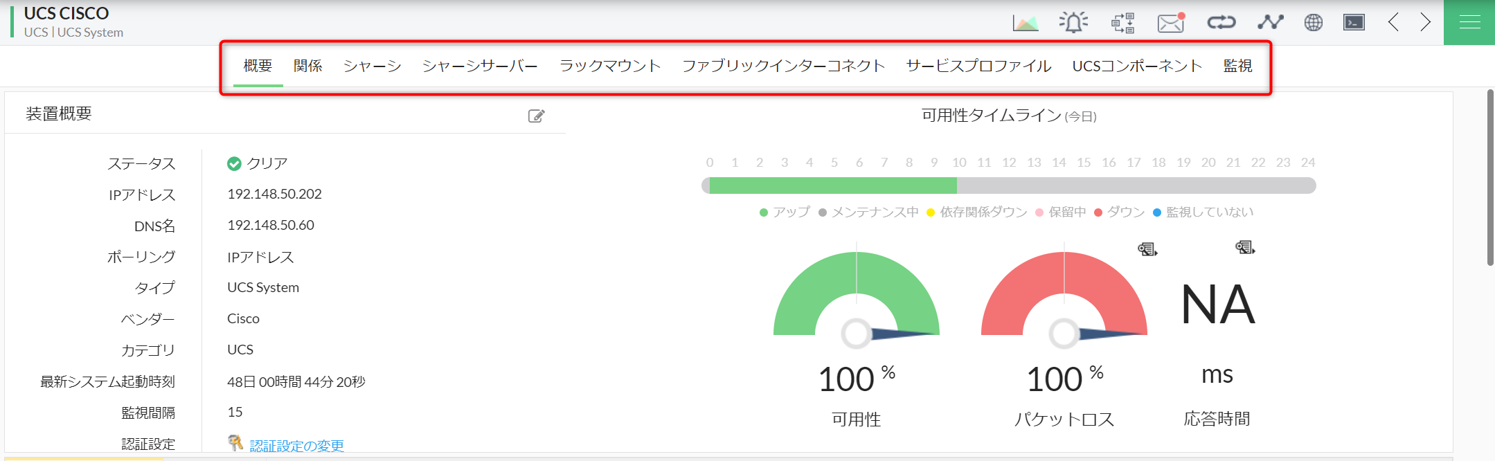
Task: Click the 認証設定の変更 link
Action: point(296,446)
